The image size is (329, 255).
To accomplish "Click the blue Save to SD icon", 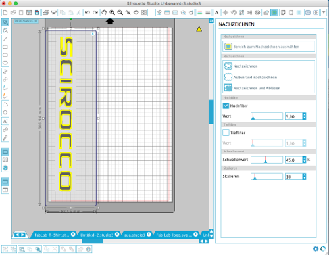I will 37,12.
